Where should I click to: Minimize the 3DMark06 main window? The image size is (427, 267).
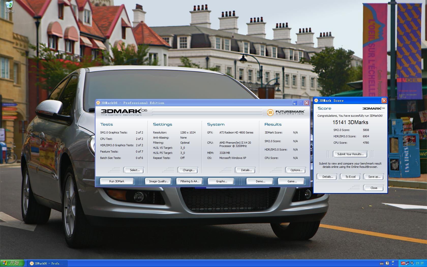295,103
